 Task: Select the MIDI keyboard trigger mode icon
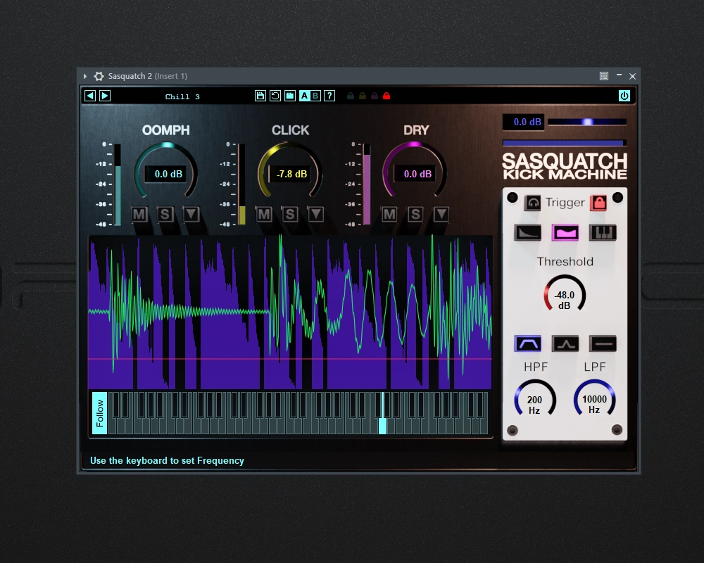click(x=603, y=232)
